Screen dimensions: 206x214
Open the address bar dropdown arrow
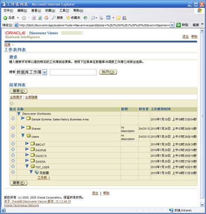(x=172, y=25)
